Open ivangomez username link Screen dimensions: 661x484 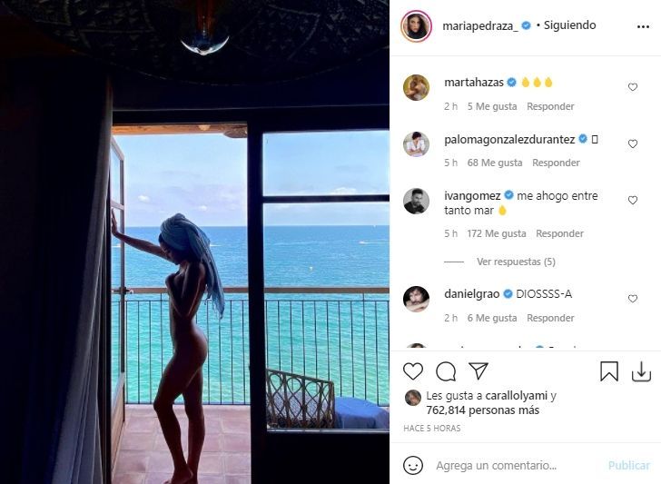[x=472, y=195]
